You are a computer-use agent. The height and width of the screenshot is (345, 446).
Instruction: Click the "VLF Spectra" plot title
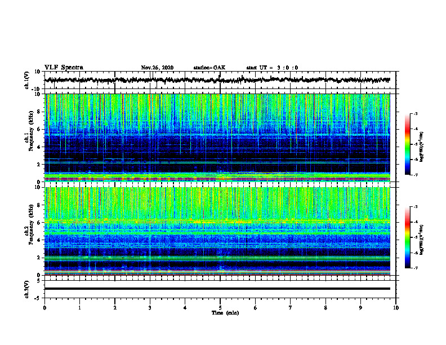pyautogui.click(x=64, y=68)
